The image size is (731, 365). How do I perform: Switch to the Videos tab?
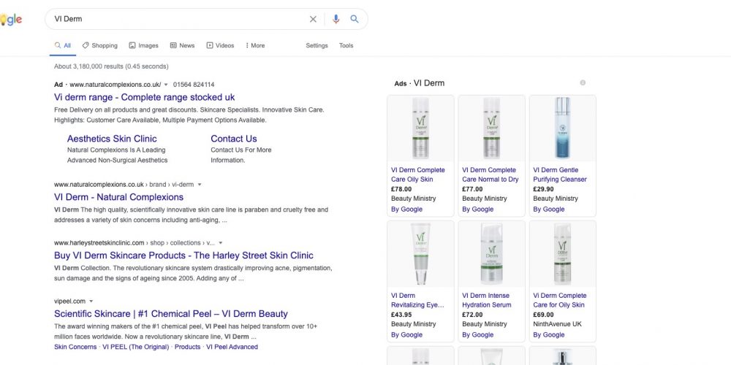pos(220,45)
